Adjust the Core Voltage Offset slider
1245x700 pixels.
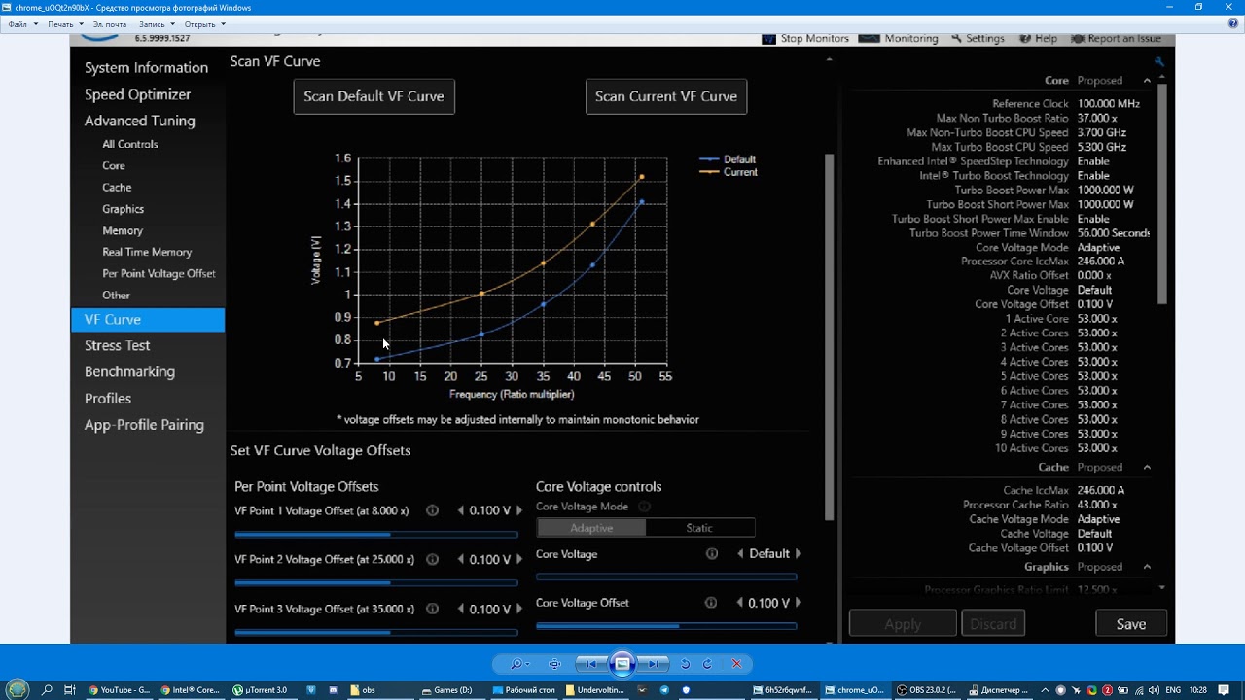pyautogui.click(x=666, y=626)
